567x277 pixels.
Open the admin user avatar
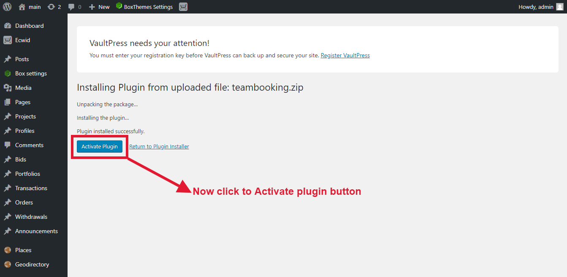560,7
